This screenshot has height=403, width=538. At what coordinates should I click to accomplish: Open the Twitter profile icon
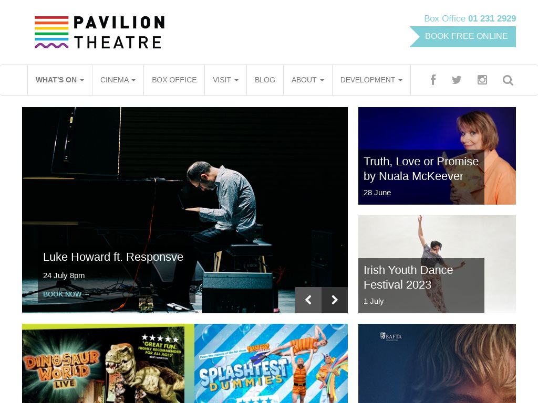(457, 80)
